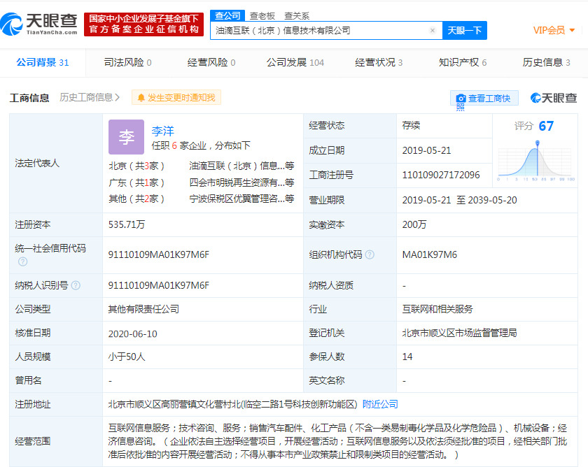Screen dimensions: 588x467
Task: Click establishment date 2019-05-21
Action: click(x=427, y=150)
